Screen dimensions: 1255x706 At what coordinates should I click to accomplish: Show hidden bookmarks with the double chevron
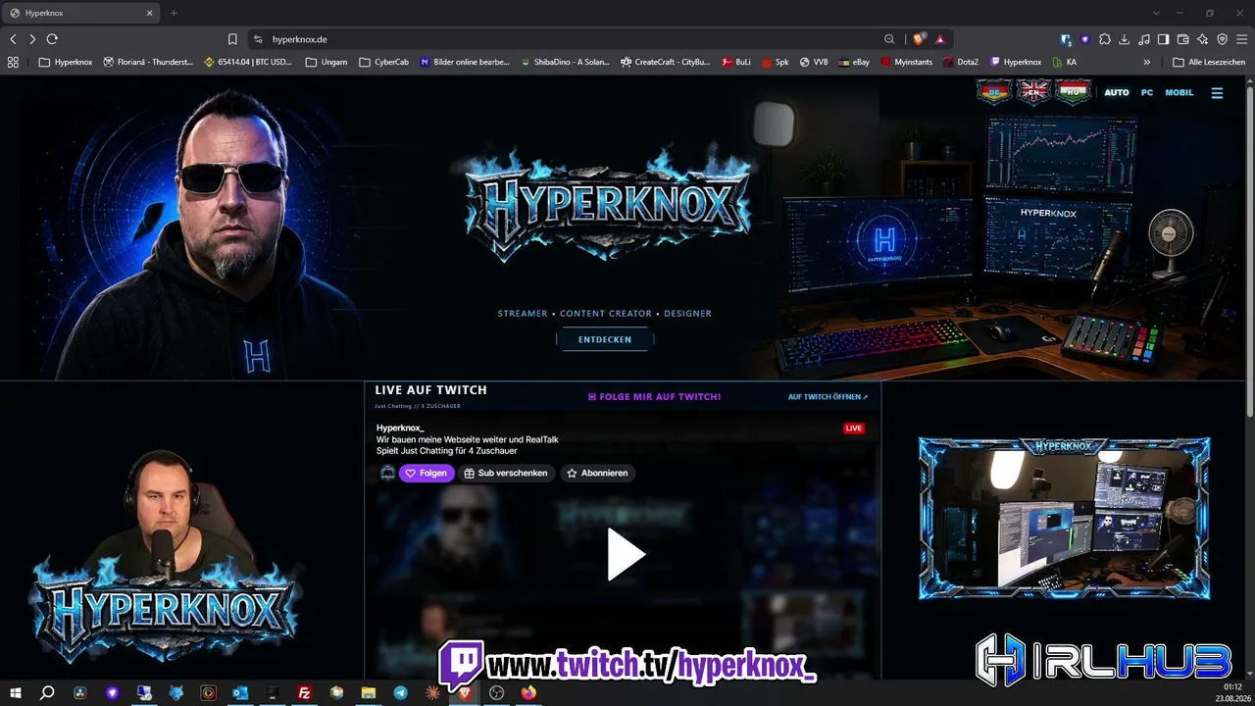tap(1147, 62)
